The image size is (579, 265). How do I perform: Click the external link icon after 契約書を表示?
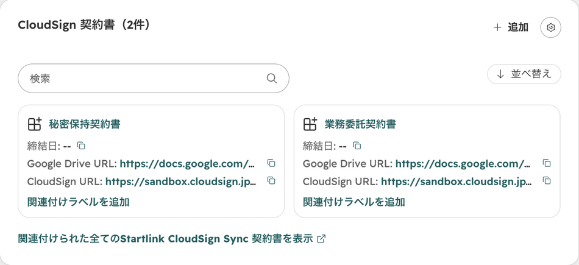coord(321,239)
